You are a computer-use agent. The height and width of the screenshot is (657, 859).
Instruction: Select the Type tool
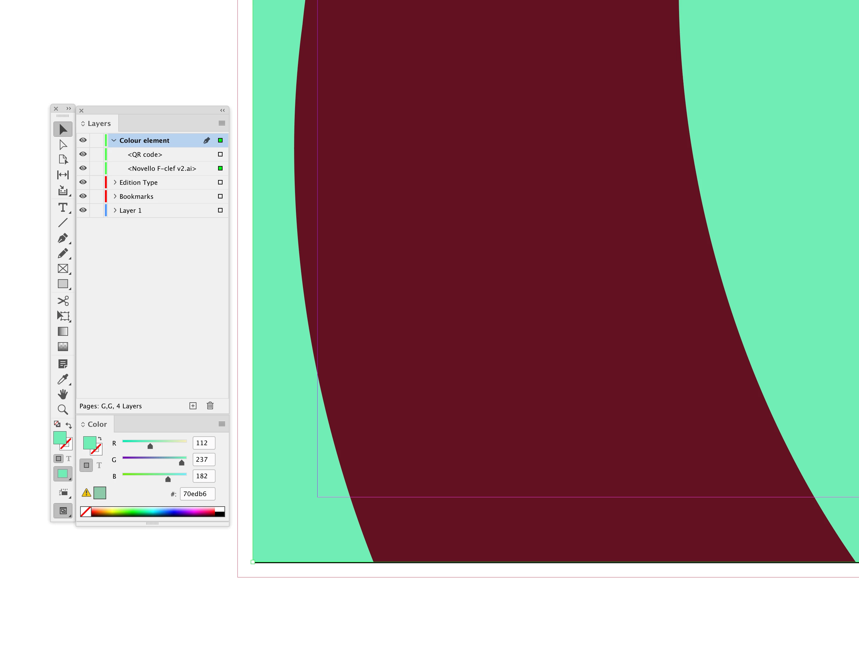pos(63,207)
